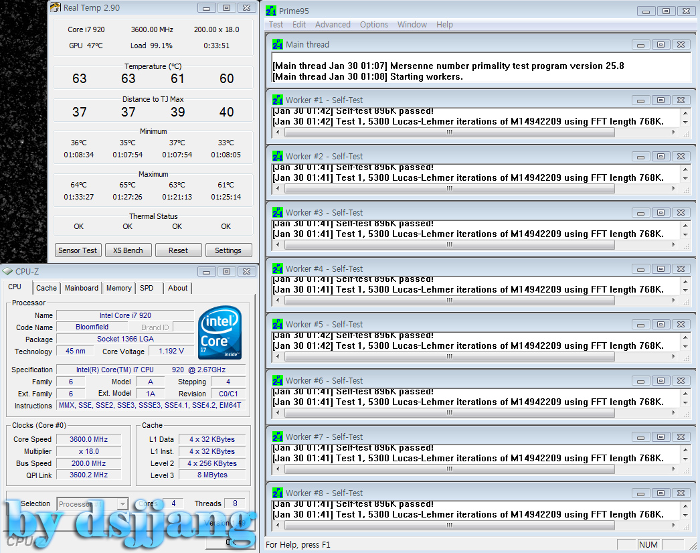Click the Prime95 application icon

click(x=270, y=11)
